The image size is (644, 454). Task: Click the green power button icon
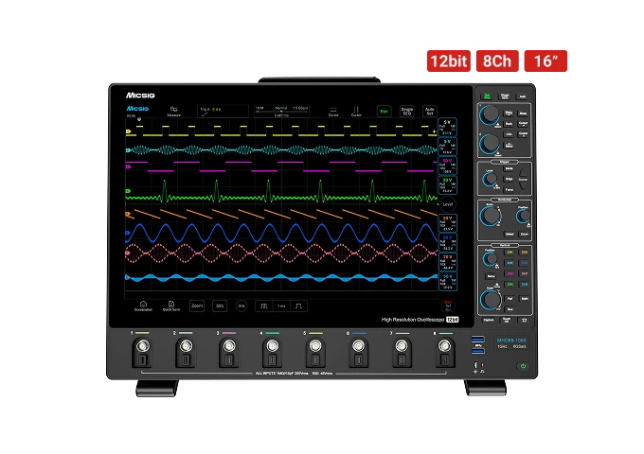click(523, 366)
